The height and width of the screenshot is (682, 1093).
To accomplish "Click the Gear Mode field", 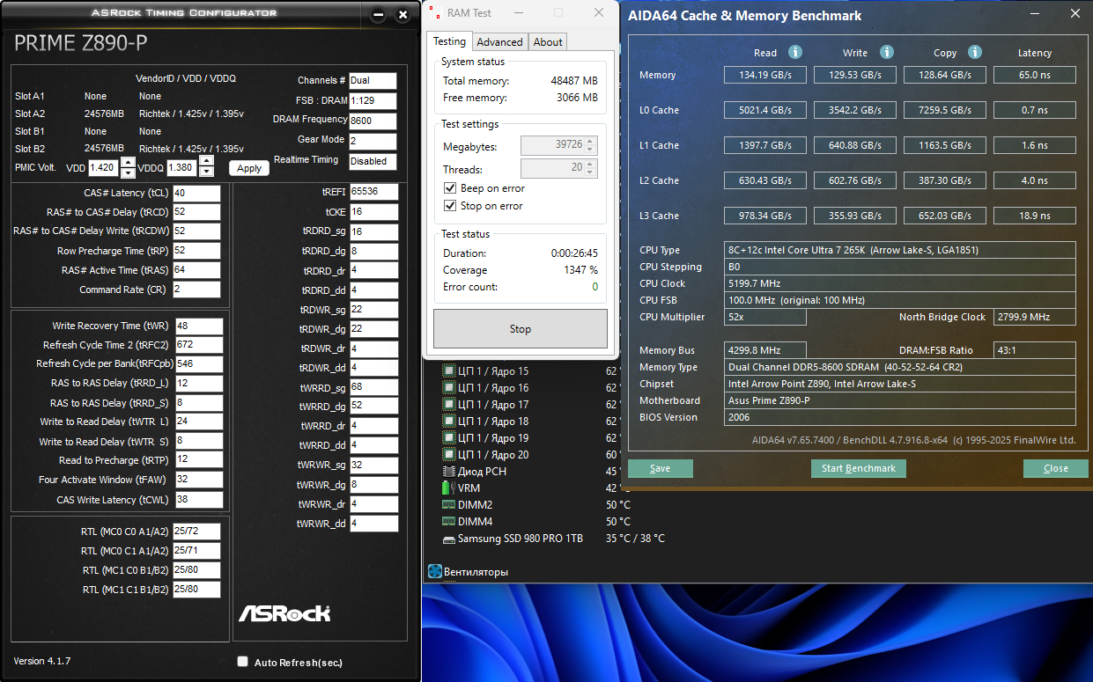I will [x=373, y=141].
